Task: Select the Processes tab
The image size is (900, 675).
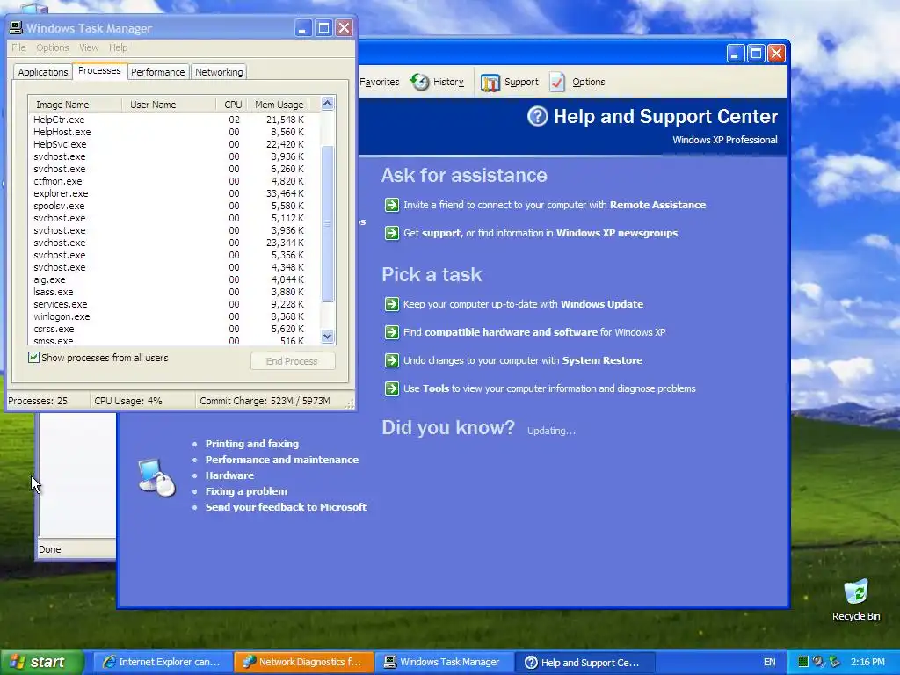Action: (x=99, y=70)
